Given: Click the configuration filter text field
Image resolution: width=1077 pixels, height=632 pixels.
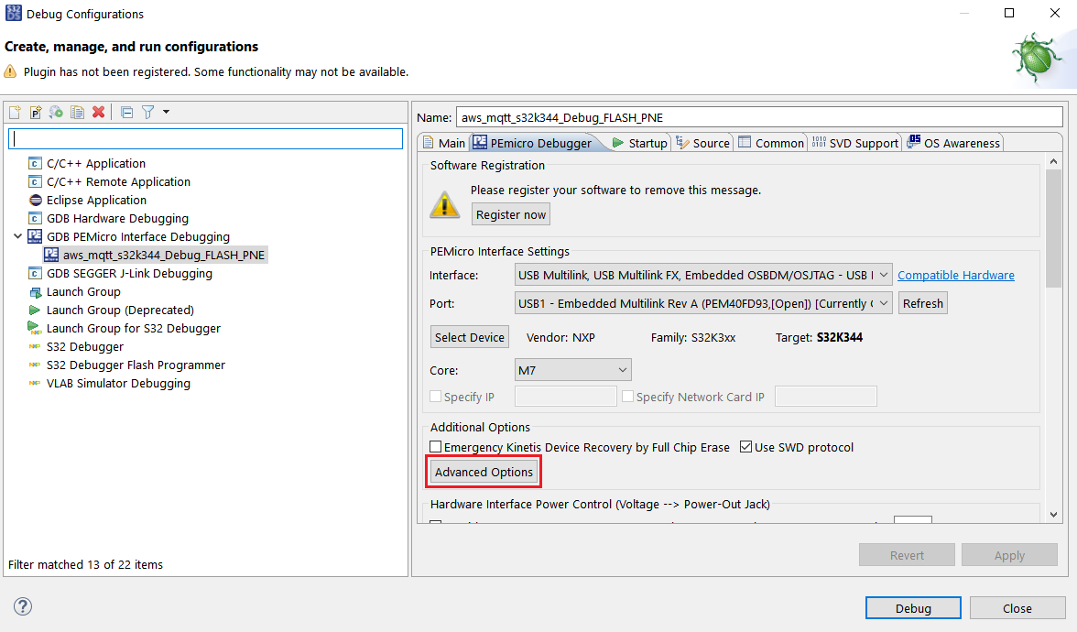Looking at the screenshot, I should (205, 138).
